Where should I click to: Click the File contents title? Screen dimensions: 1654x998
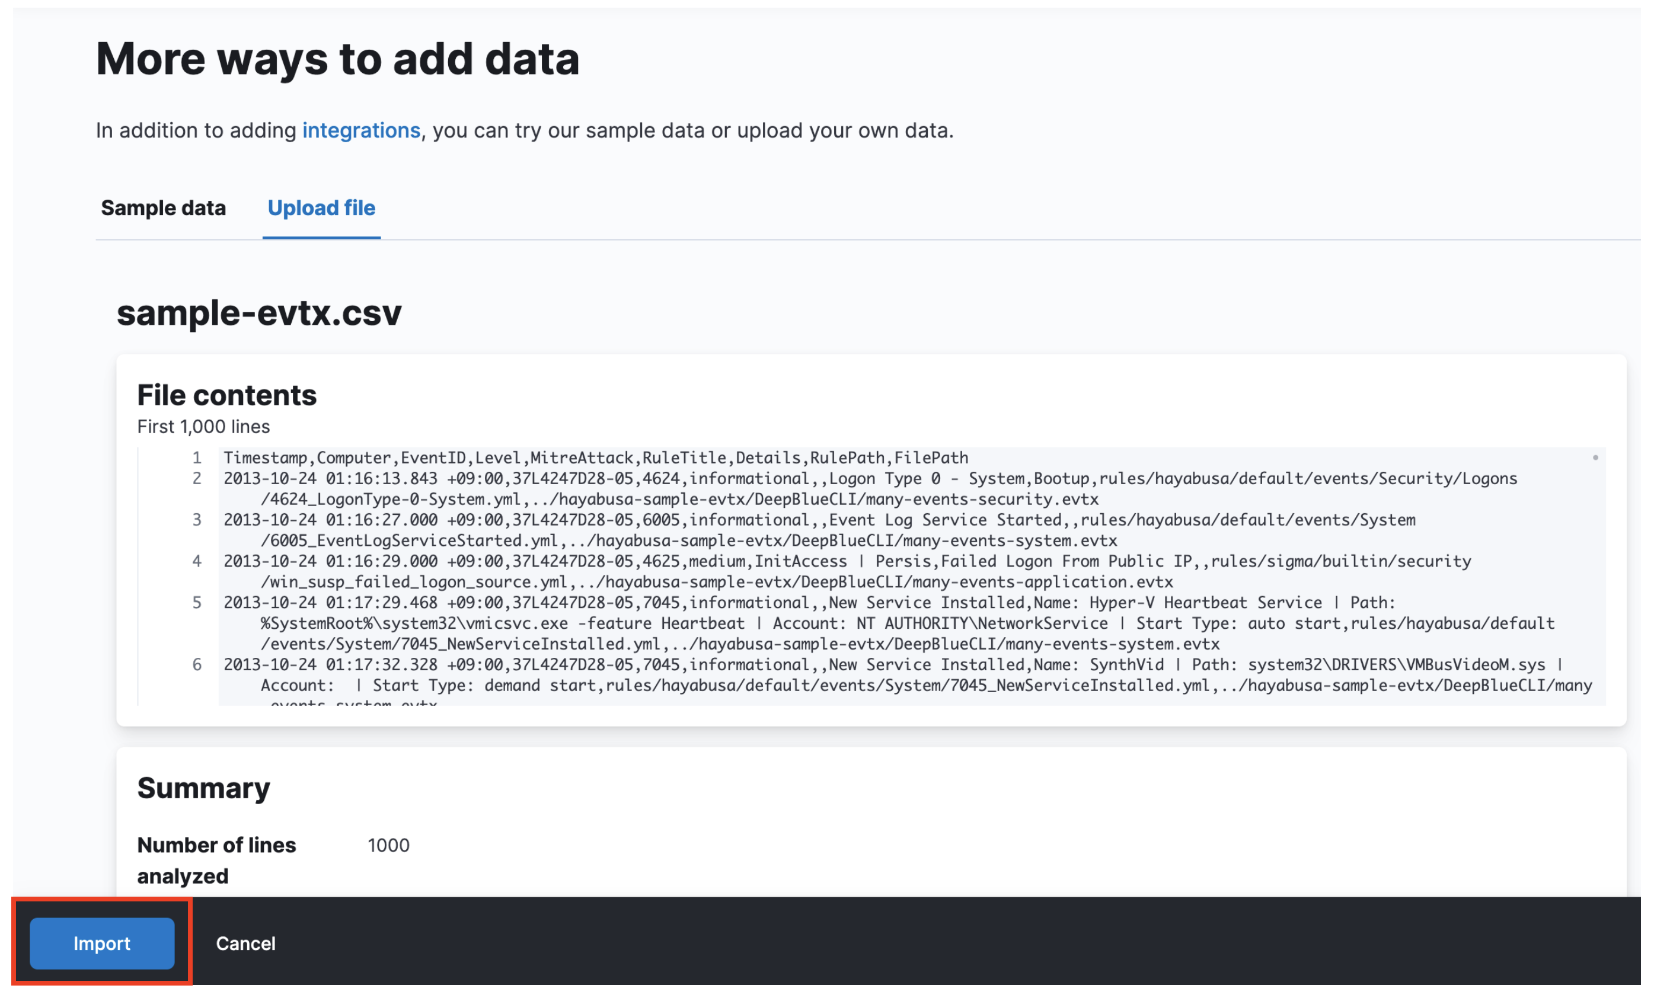click(x=227, y=395)
